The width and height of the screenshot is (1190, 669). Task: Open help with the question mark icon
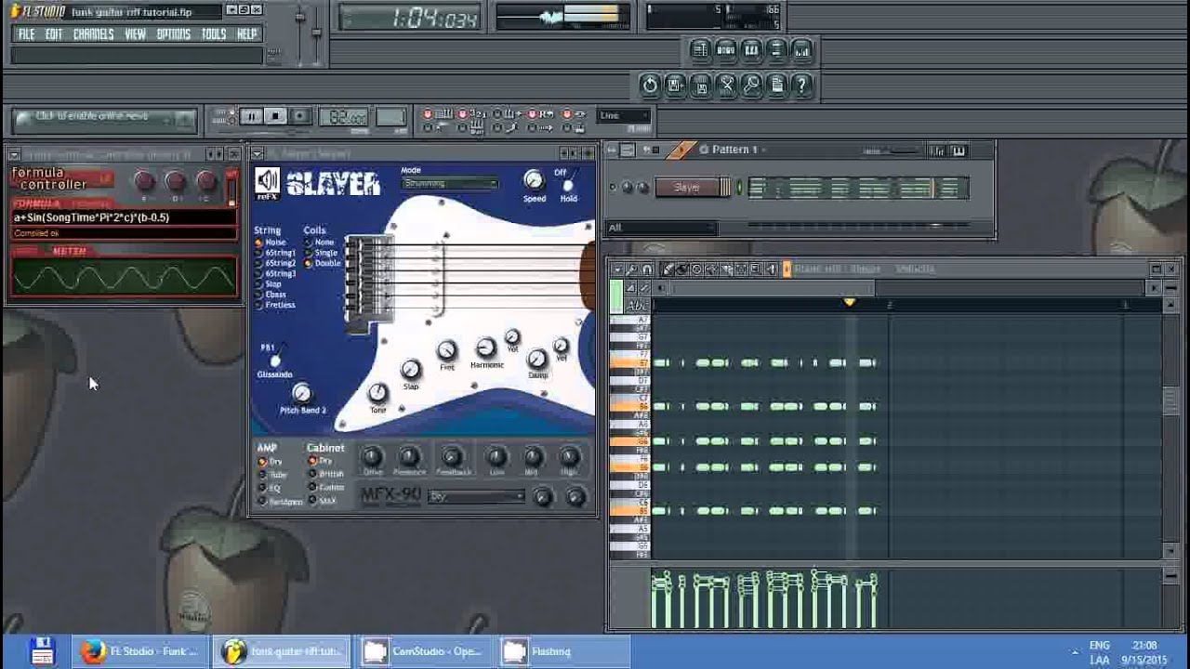[801, 85]
